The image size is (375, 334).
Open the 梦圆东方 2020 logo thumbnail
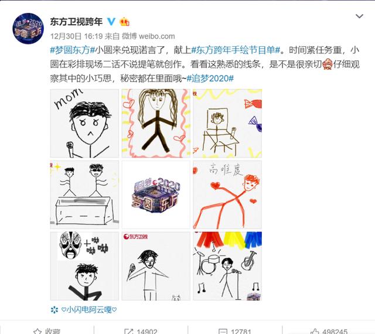(156, 195)
